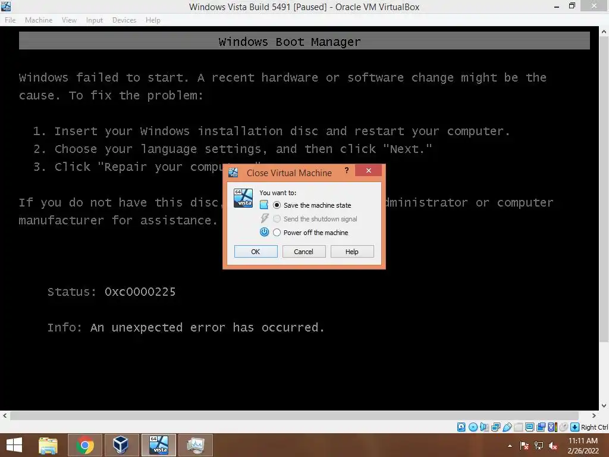
Task: Click the question mark help icon in dialog title
Action: pos(347,170)
